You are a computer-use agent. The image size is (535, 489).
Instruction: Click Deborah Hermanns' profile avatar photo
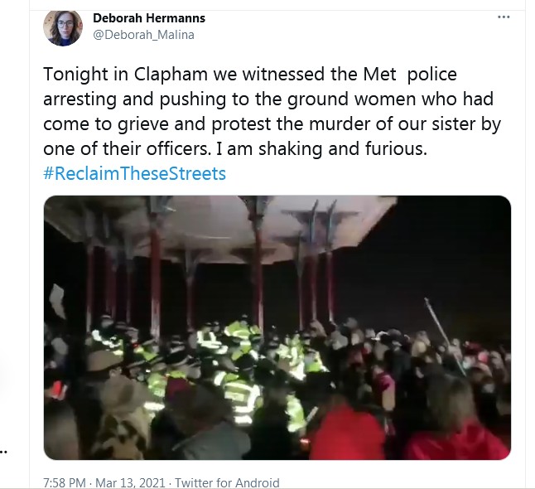point(63,27)
